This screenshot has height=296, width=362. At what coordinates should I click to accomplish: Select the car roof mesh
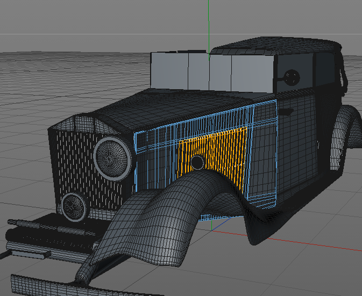tap(275, 46)
